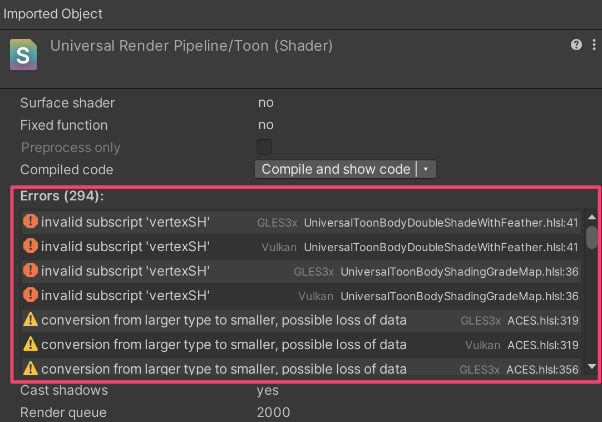602x422 pixels.
Task: Check Preprocess only for the shader
Action: pyautogui.click(x=264, y=146)
